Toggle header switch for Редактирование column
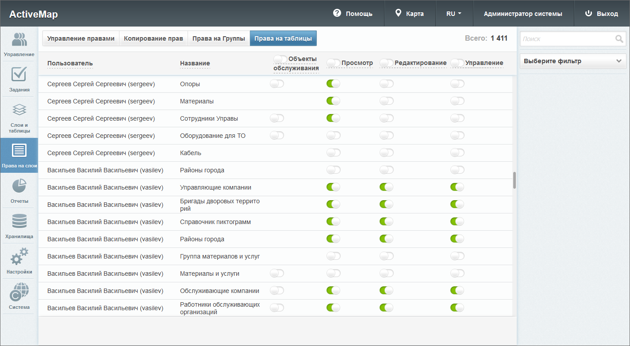This screenshot has height=346, width=630. coord(386,63)
